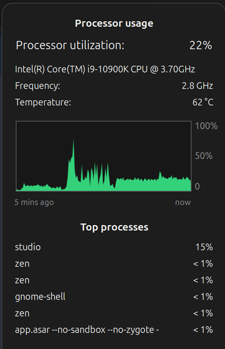This screenshot has width=225, height=349.
Task: Select the Processor utilization label
Action: click(x=70, y=46)
